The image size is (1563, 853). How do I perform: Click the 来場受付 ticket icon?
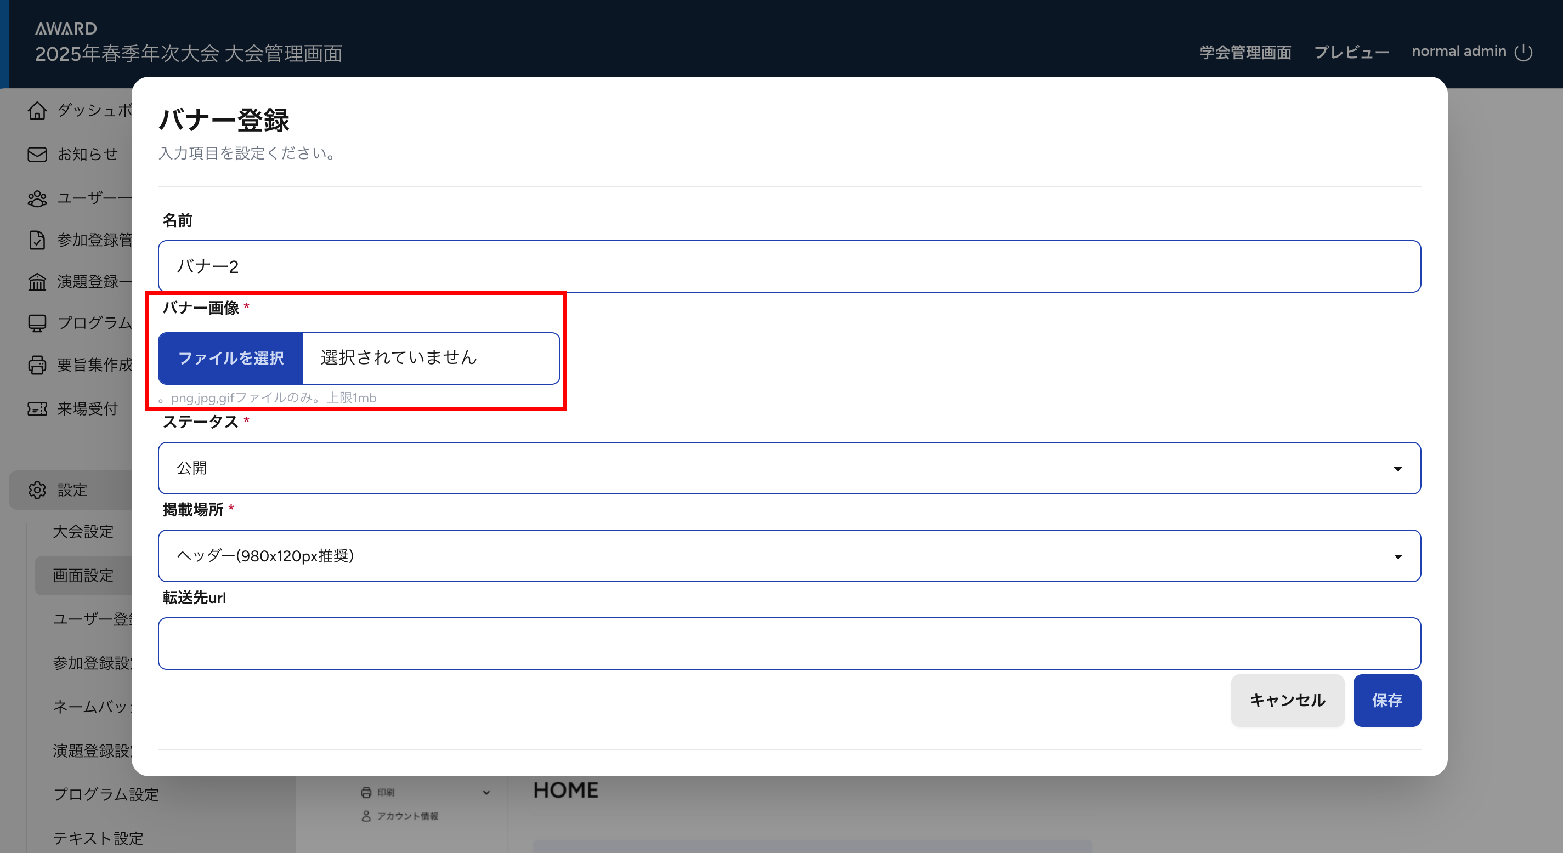(37, 409)
